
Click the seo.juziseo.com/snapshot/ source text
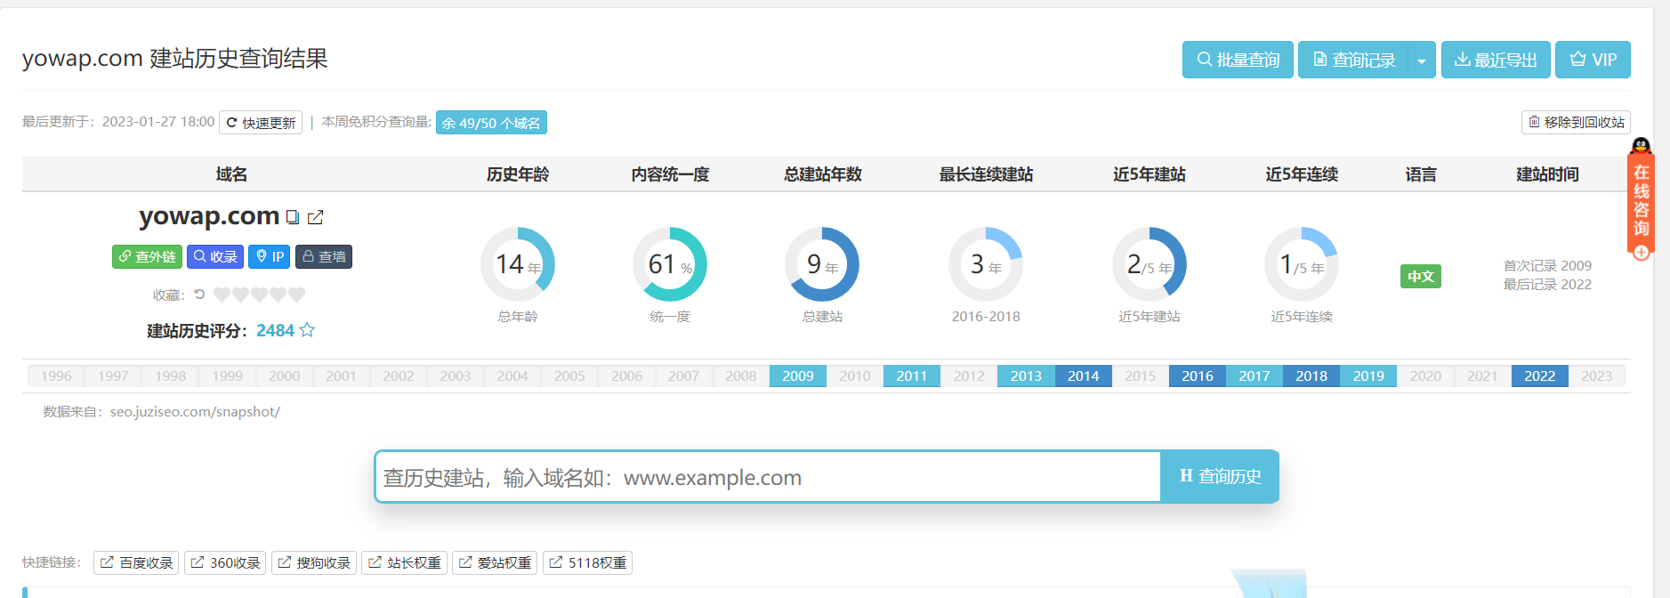[195, 411]
